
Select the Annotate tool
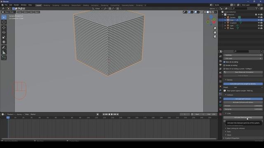[4, 48]
